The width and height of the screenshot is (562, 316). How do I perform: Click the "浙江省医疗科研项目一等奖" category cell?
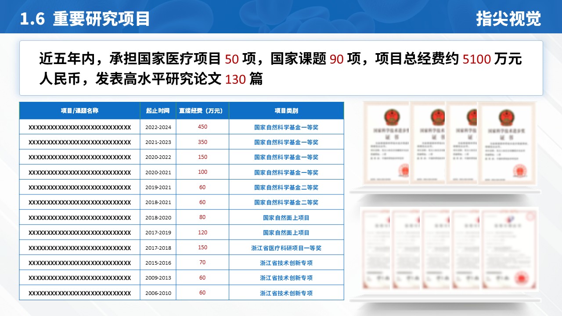(x=286, y=248)
